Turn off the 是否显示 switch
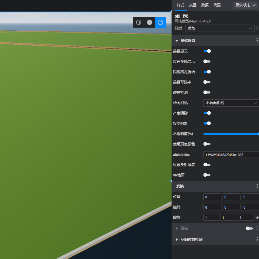 207,51
